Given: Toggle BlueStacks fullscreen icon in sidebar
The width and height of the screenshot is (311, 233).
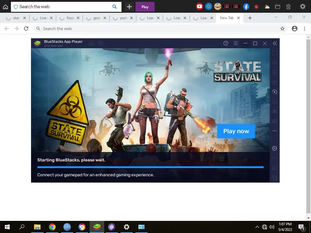Looking at the screenshot, I should tap(275, 53).
